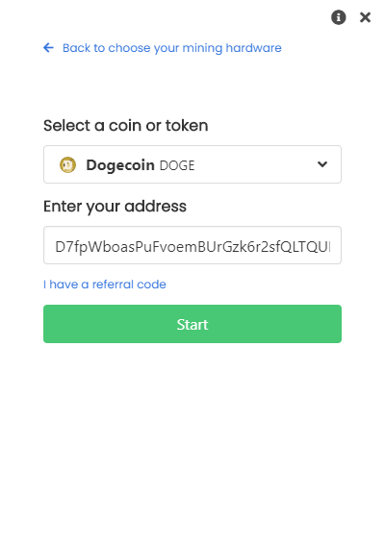This screenshot has height=545, width=385.
Task: Place cursor at start of D7fpWboas address text
Action: 56,247
